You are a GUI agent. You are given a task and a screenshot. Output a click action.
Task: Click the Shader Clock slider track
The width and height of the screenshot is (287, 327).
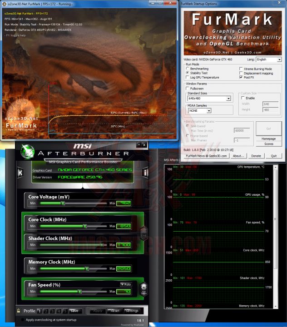pyautogui.click(x=74, y=245)
